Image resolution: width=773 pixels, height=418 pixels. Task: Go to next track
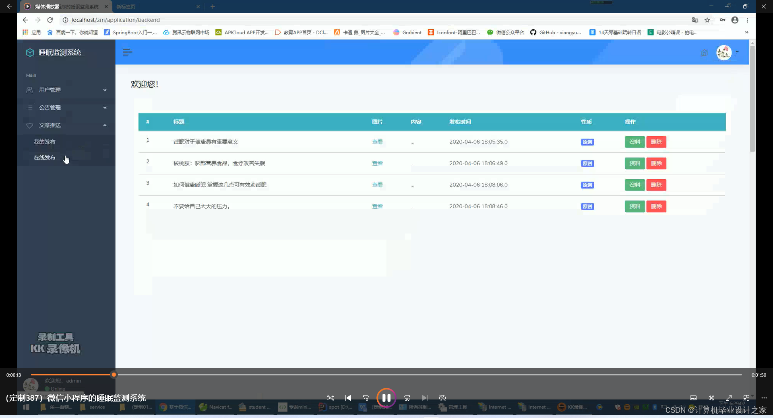[424, 398]
